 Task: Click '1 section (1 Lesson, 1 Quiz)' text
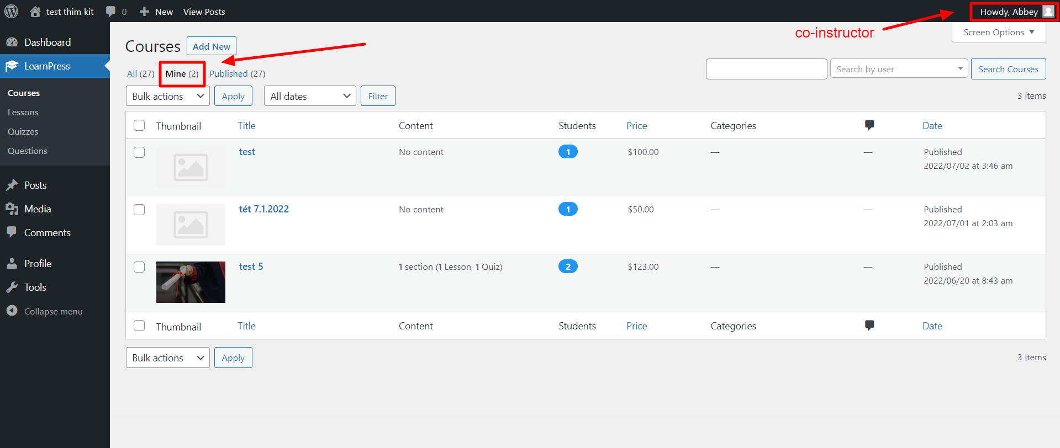point(451,266)
